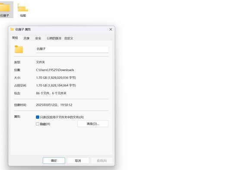Click the path C:\Users\19525\Downloads
The image size is (227, 170).
(55, 70)
